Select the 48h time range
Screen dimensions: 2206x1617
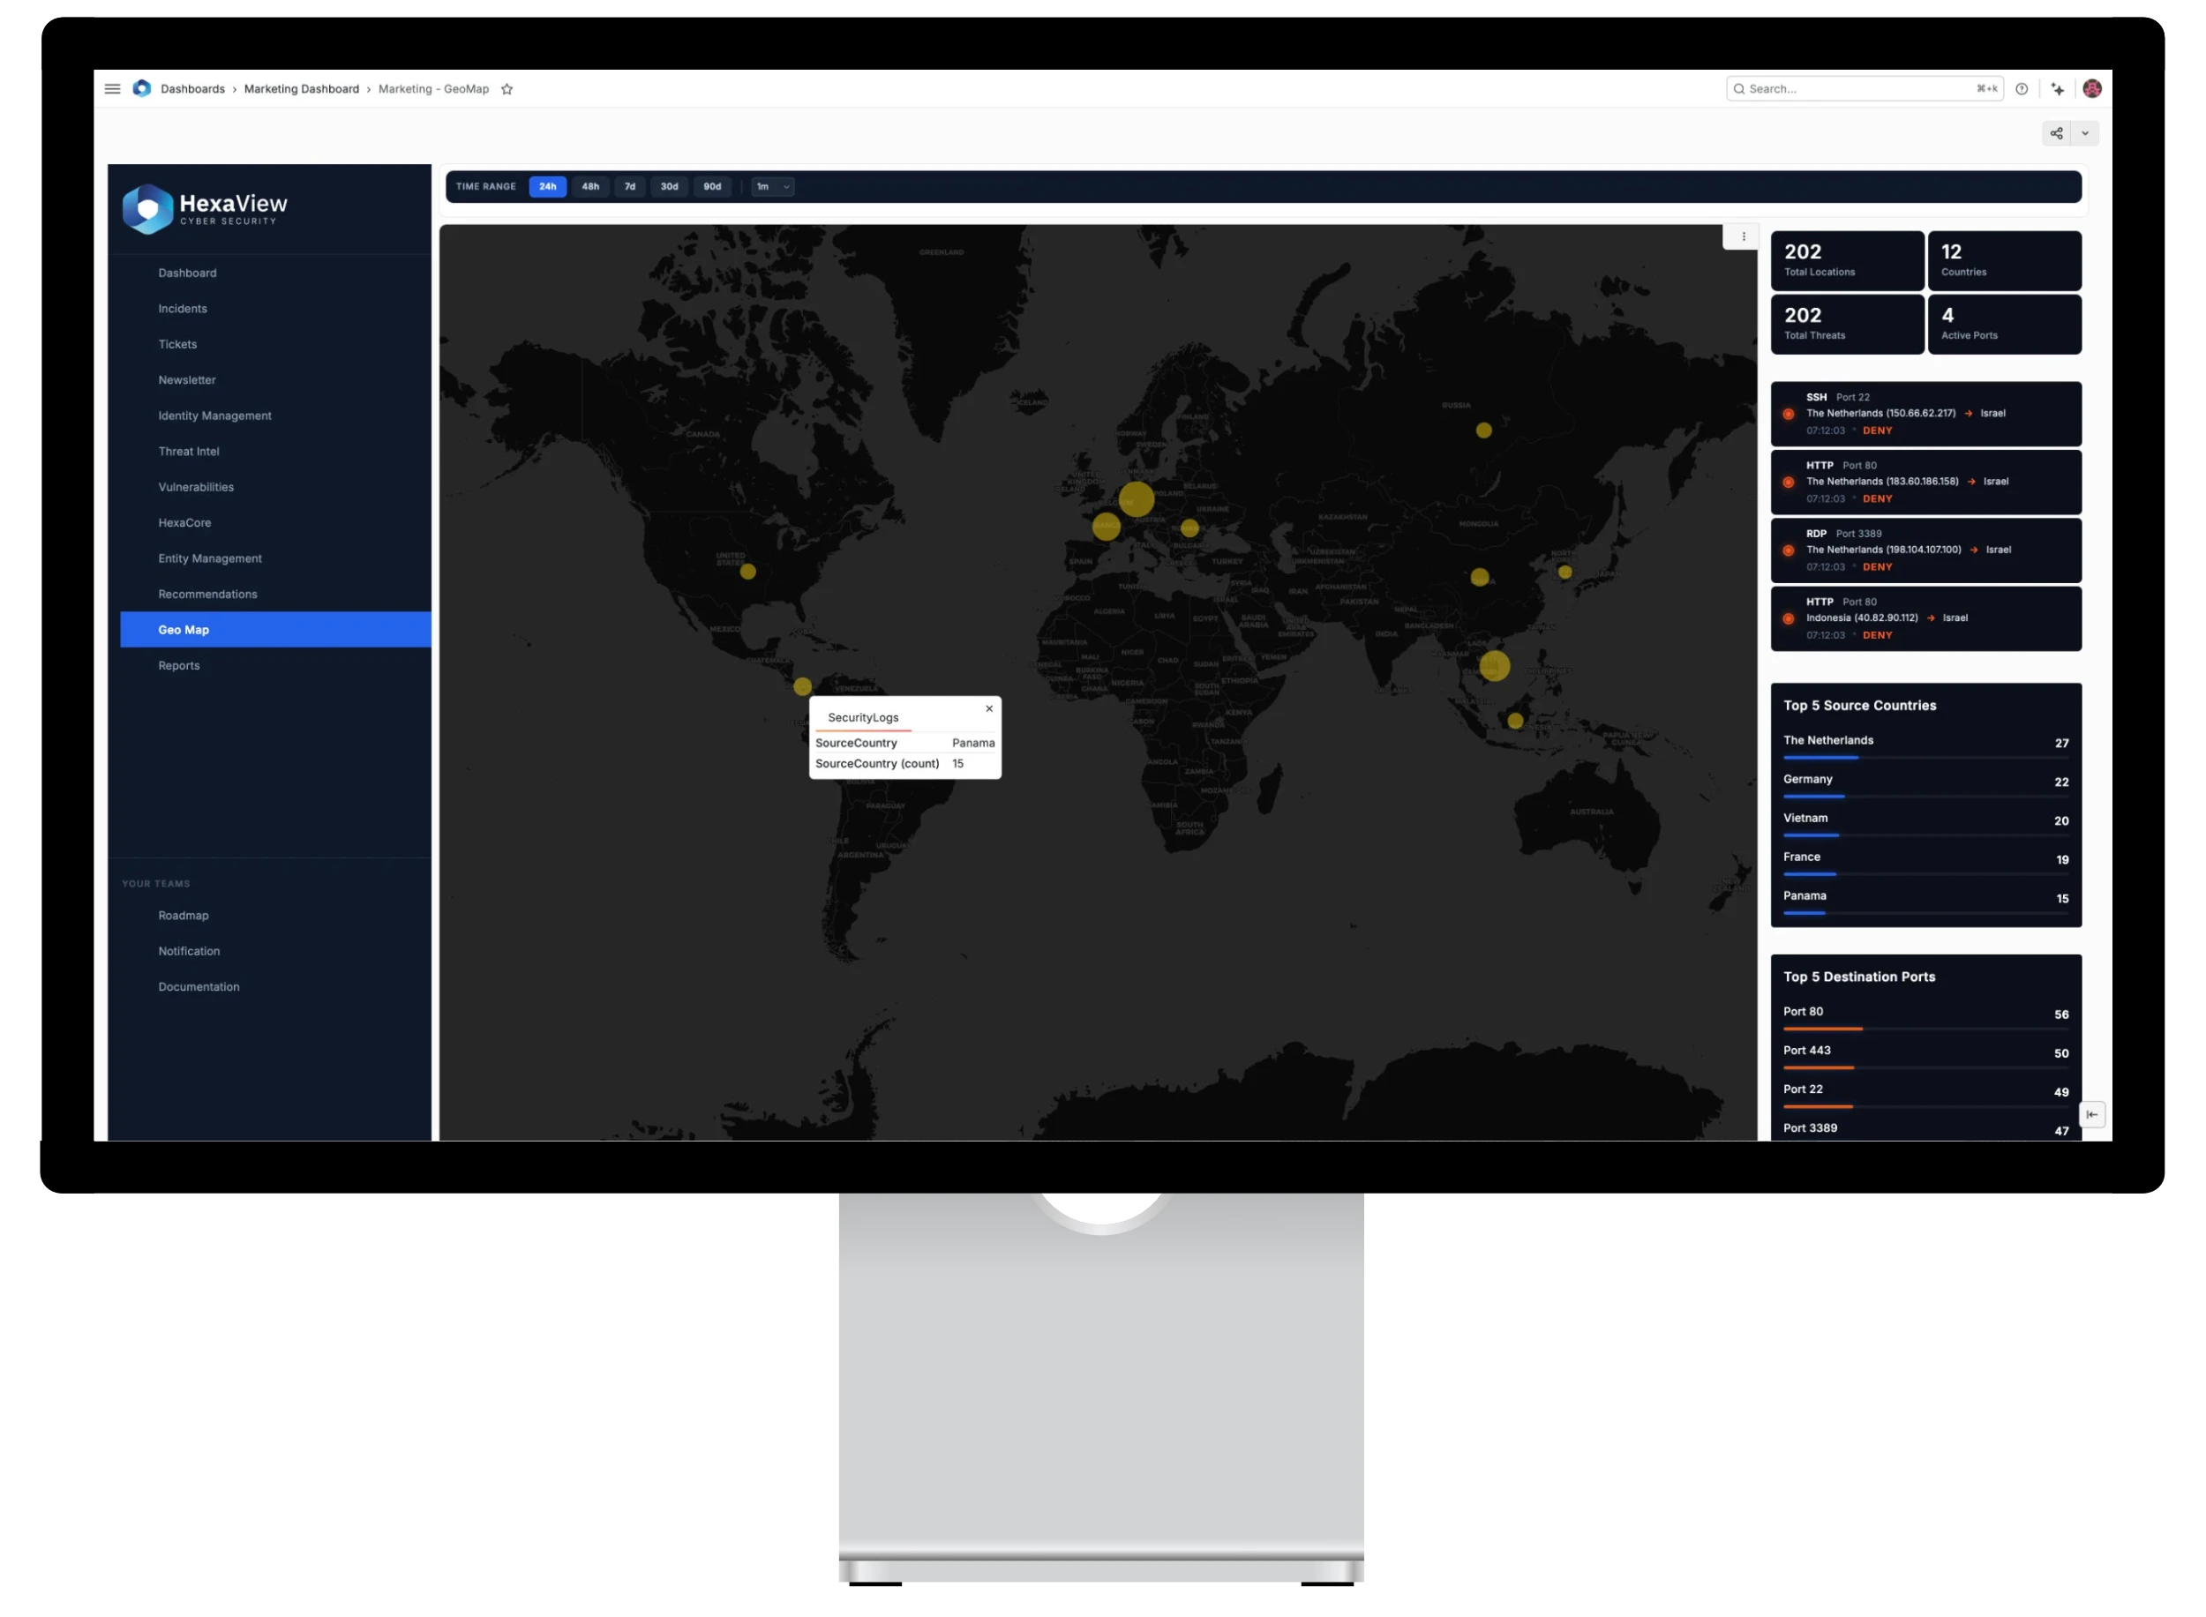(590, 187)
